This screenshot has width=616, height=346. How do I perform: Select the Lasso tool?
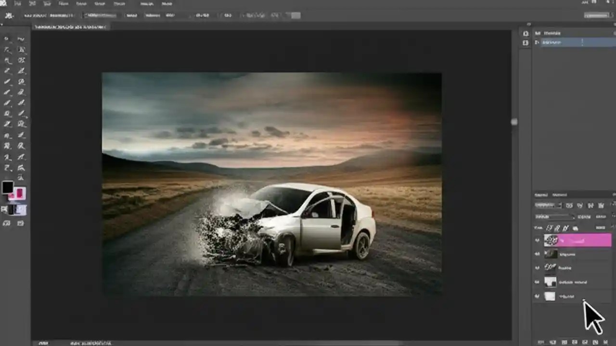click(7, 49)
